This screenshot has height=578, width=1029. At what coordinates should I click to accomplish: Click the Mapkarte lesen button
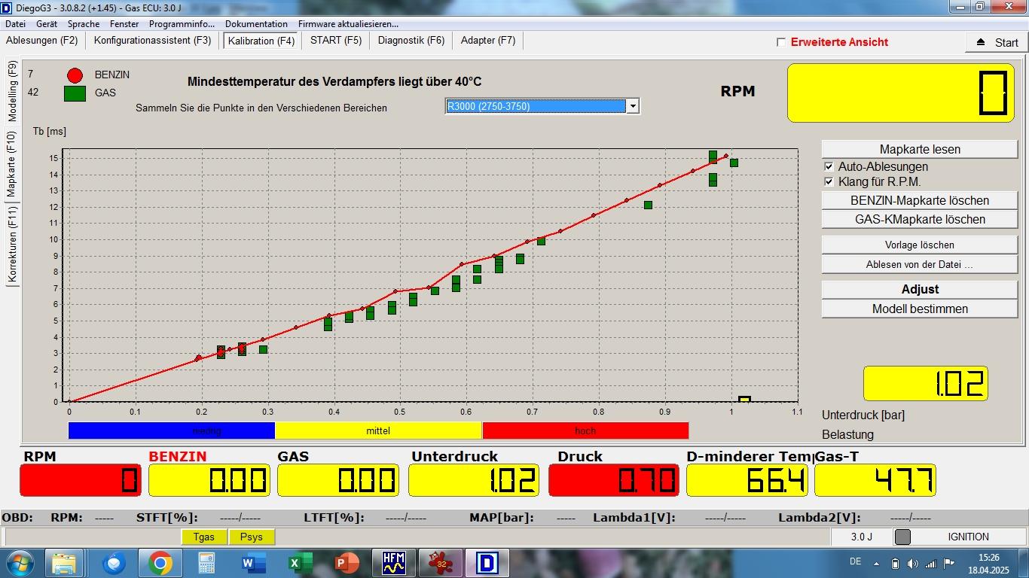point(920,149)
